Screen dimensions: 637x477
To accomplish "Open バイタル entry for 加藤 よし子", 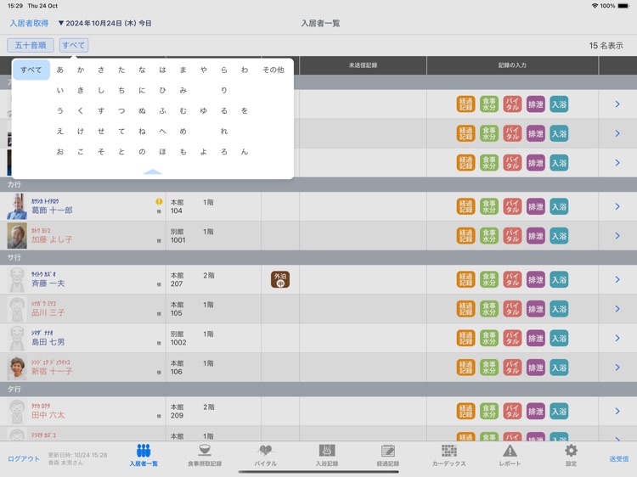I will [512, 236].
